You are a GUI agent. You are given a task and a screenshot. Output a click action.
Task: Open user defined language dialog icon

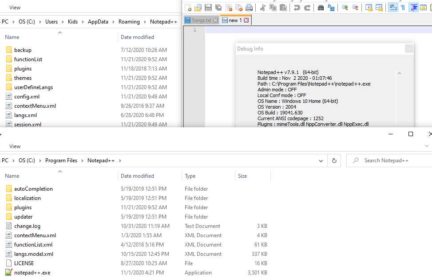click(424, 8)
